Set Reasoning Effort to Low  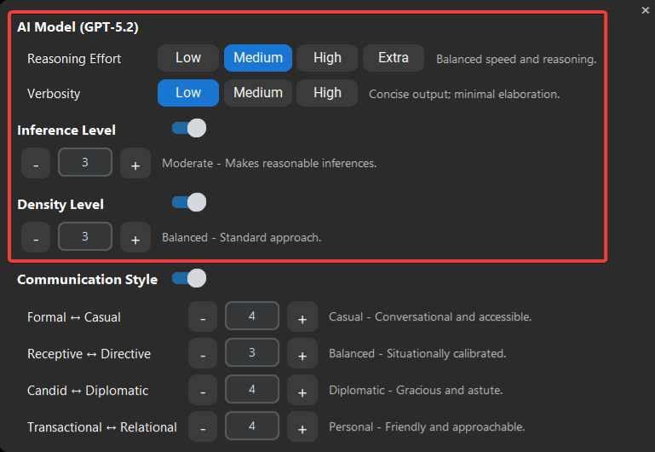tap(188, 58)
